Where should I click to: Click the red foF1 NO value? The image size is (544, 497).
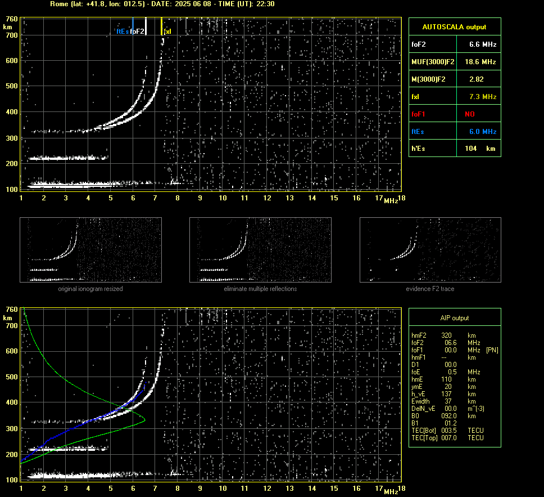click(x=470, y=114)
